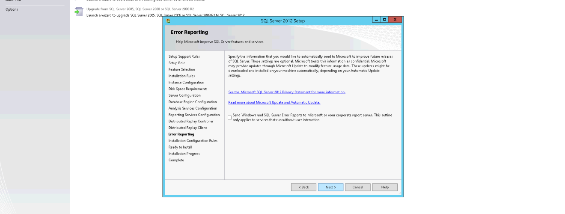
Task: Select Options in Installation Center sidebar
Action: (x=12, y=9)
